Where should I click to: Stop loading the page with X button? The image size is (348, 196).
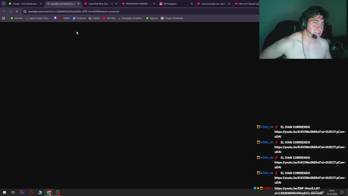[17, 11]
